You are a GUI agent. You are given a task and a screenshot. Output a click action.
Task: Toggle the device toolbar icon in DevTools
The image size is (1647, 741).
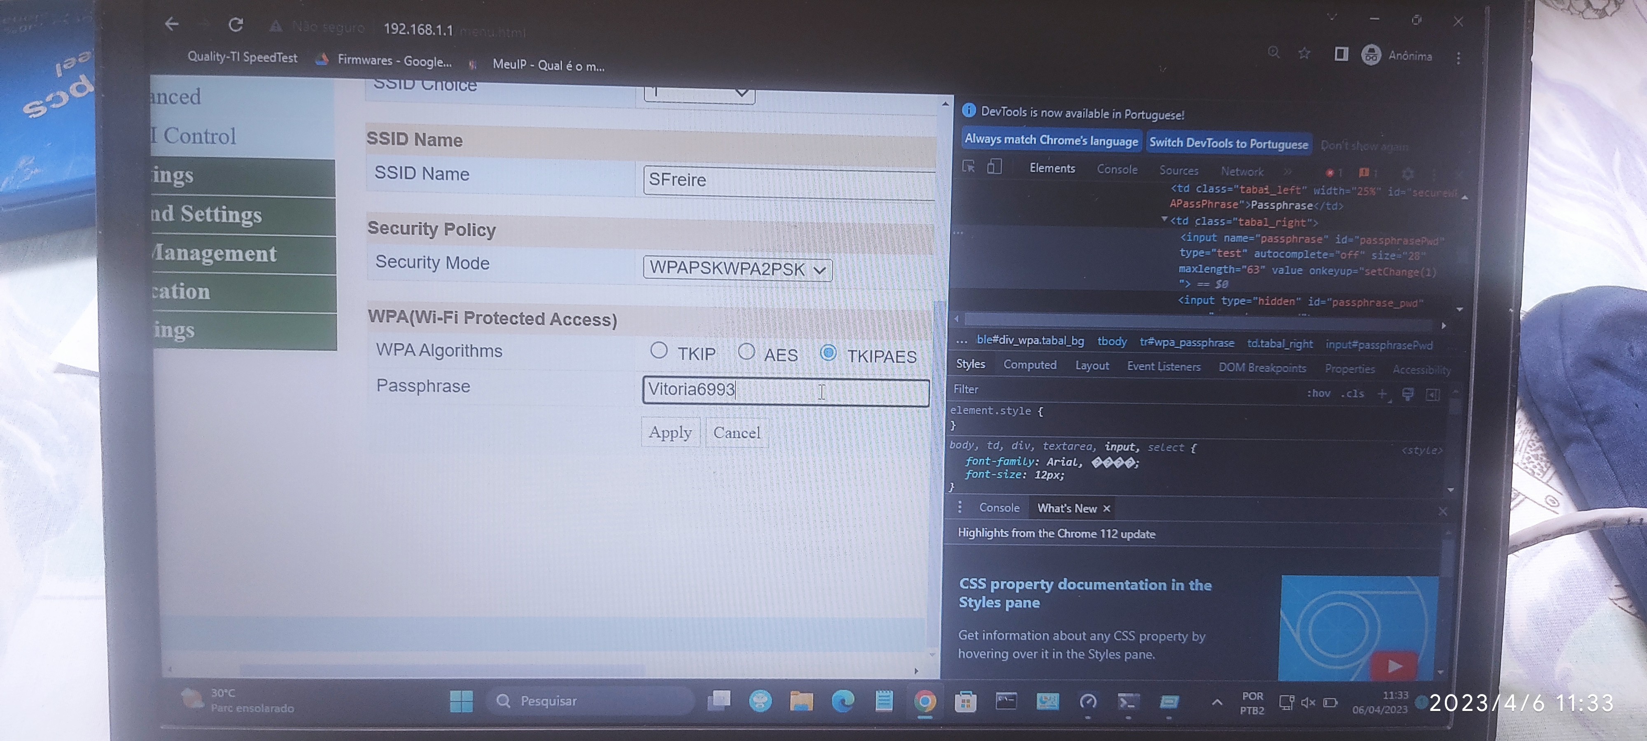994,168
